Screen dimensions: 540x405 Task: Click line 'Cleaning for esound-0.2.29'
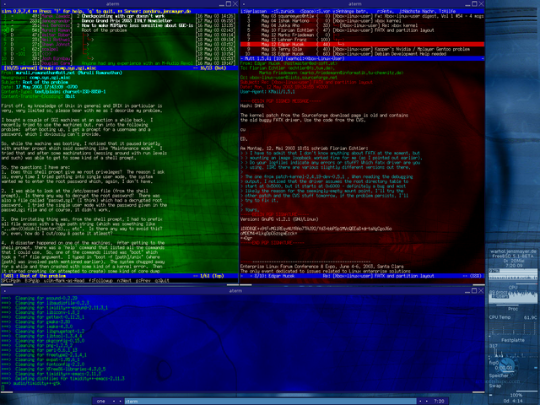(40, 298)
